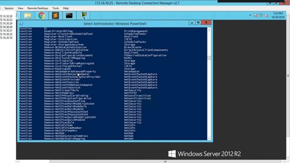Click RDCMan vertical scrollbar up arrow
Viewport: 290px width, 163px height.
(x=288, y=13)
